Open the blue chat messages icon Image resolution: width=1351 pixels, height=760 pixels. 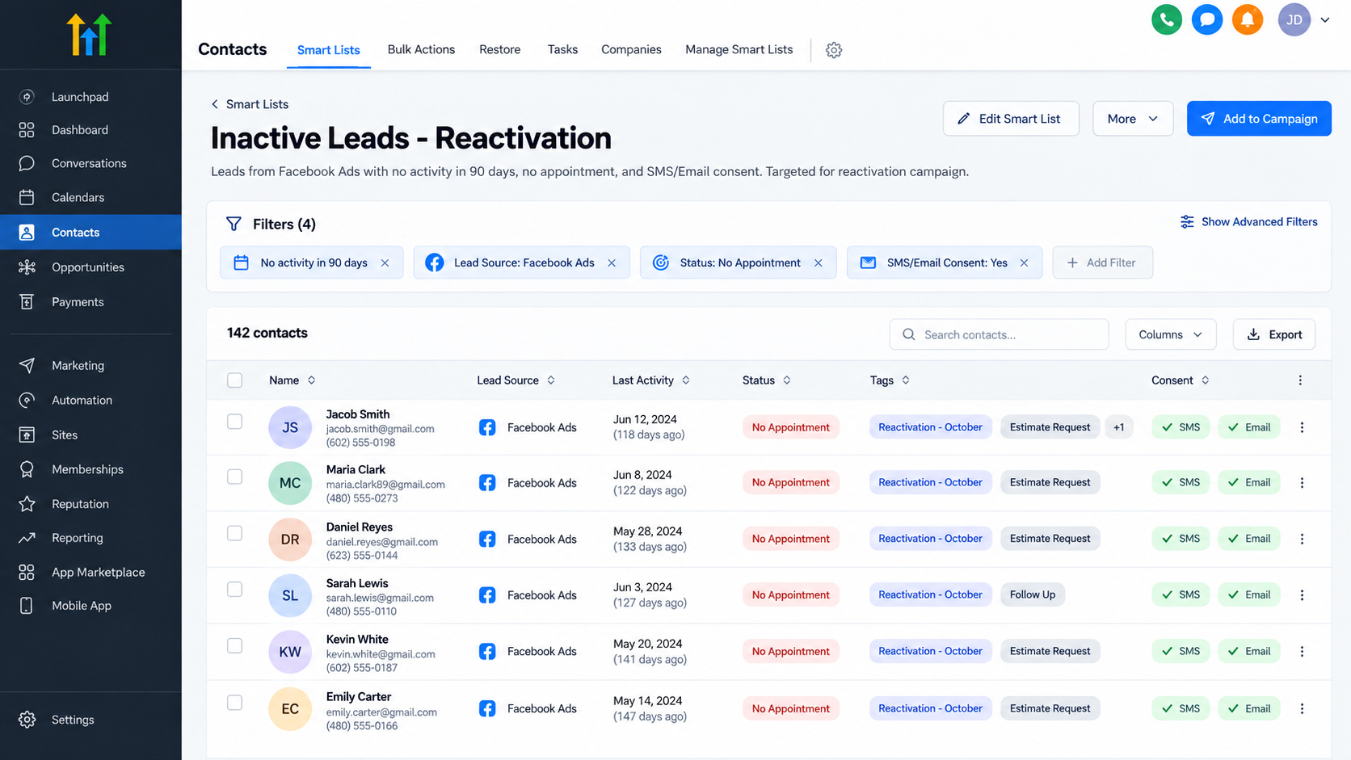click(x=1207, y=19)
